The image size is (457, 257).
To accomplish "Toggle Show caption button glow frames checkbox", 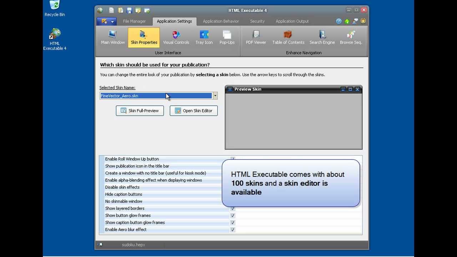I will (x=232, y=223).
